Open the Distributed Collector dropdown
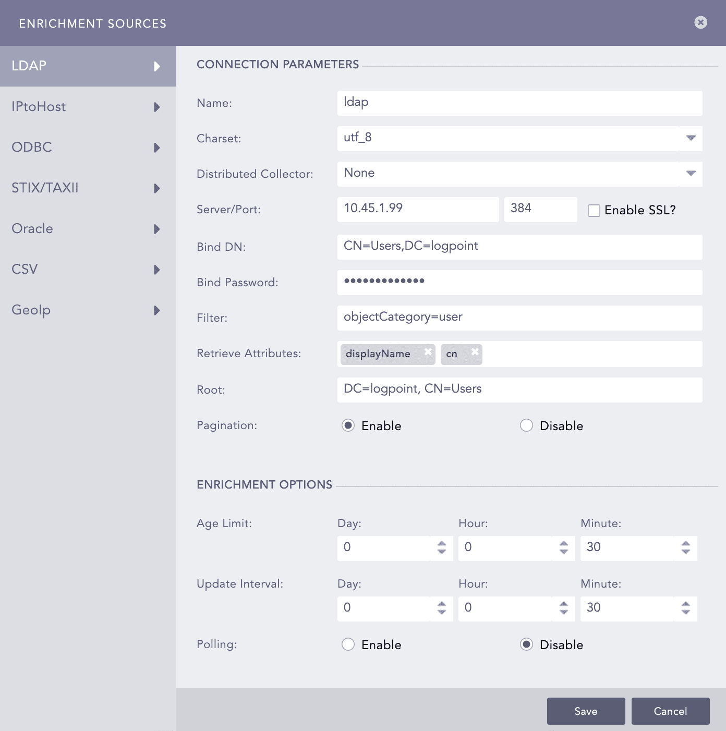 coord(691,174)
